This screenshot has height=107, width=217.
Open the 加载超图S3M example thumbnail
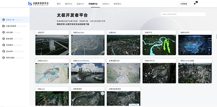coord(124,73)
